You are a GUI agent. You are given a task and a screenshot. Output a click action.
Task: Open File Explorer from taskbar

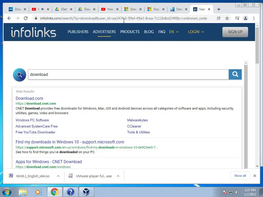[23, 192]
